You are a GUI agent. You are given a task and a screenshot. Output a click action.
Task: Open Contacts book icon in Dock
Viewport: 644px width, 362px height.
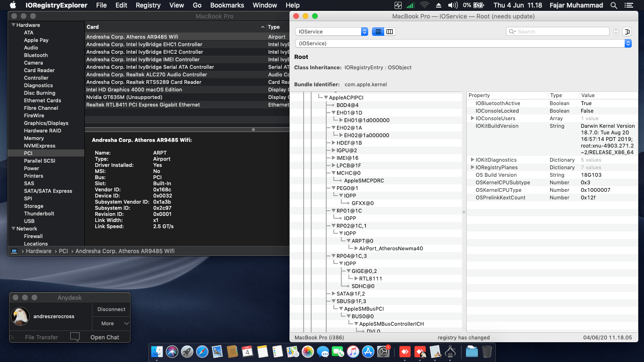pos(232,352)
